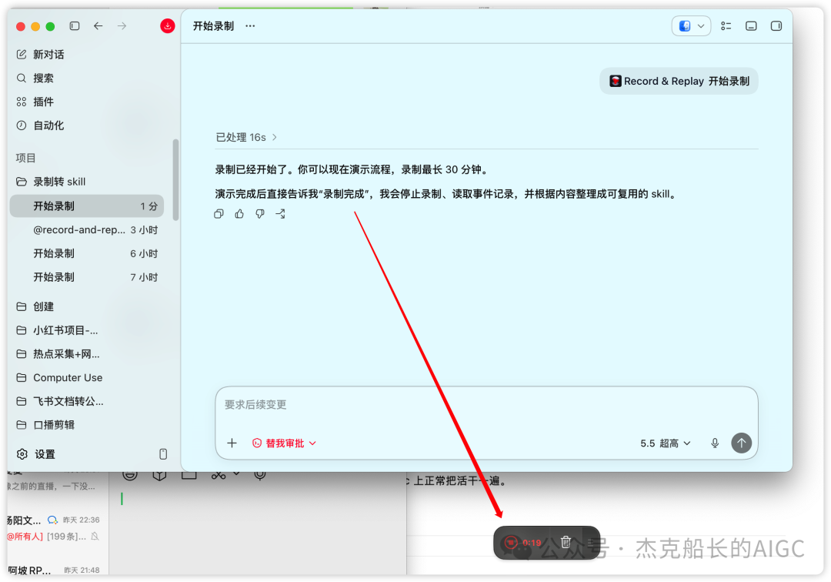Viewport: 831px width, 582px height.
Task: Open the 开始录制 conversation from 6 小时 ago
Action: point(86,254)
